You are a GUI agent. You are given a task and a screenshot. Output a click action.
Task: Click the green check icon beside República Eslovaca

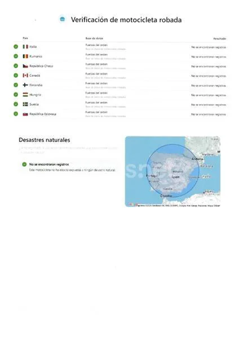(16, 114)
